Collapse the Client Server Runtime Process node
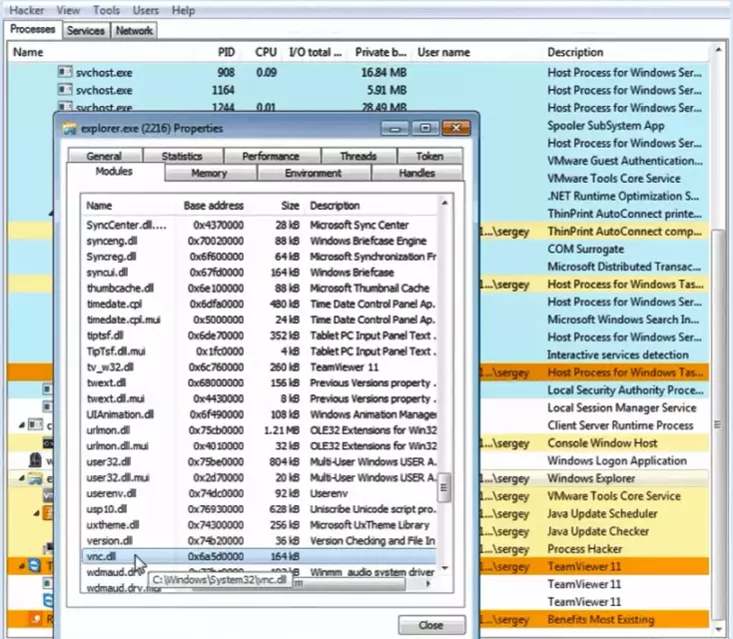 coord(22,425)
